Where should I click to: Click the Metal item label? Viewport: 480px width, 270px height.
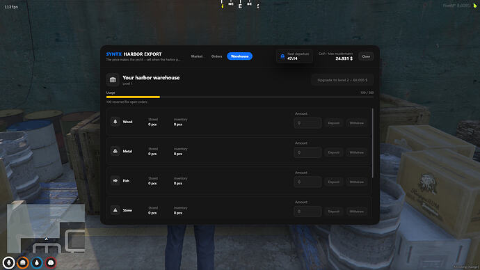point(127,151)
